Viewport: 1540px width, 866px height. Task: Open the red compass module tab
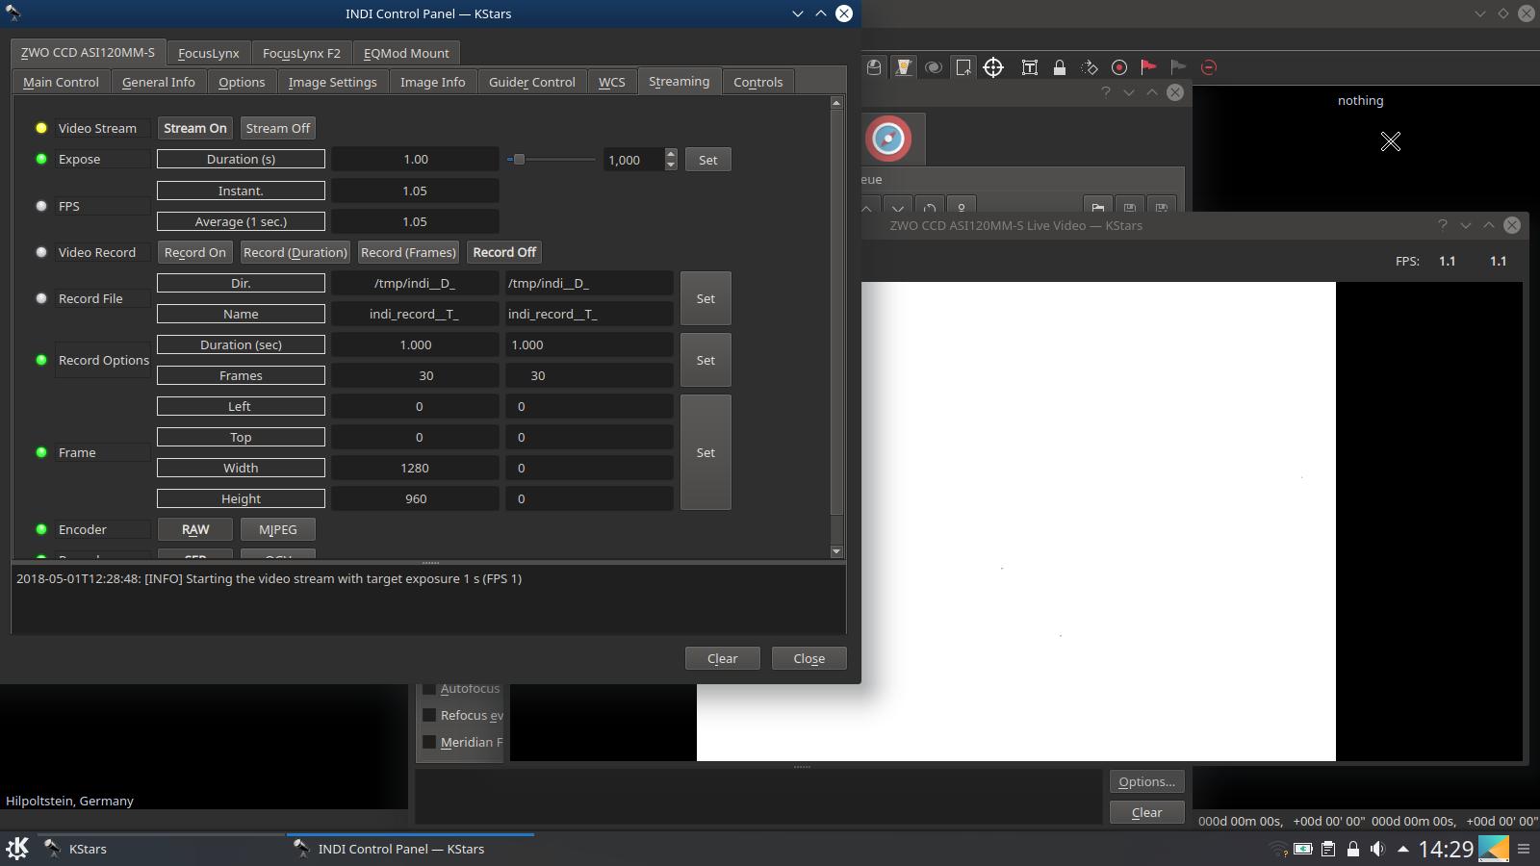coord(888,139)
